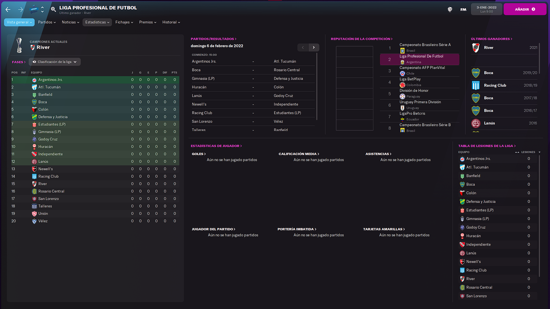Click Brasil flag under Série A

coord(402,51)
